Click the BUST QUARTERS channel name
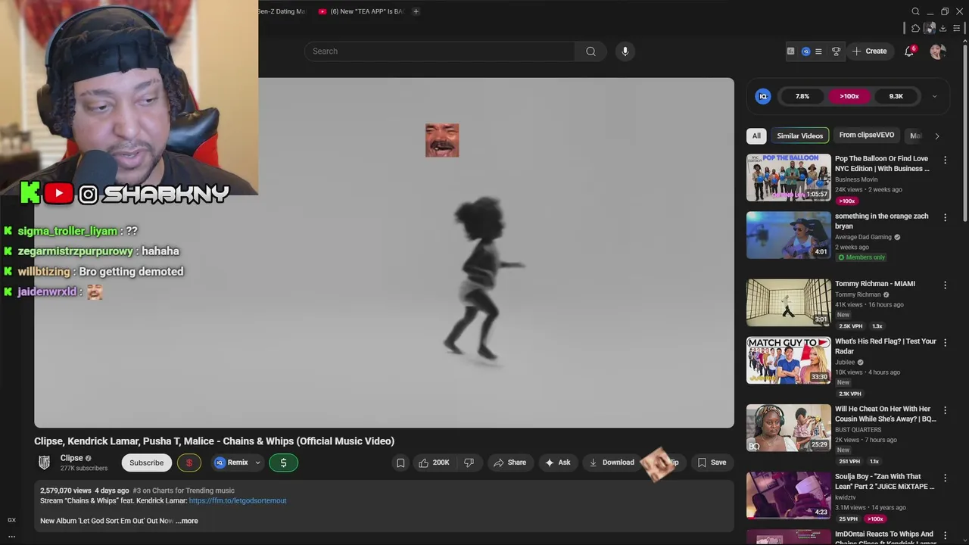The image size is (969, 545). pyautogui.click(x=860, y=430)
